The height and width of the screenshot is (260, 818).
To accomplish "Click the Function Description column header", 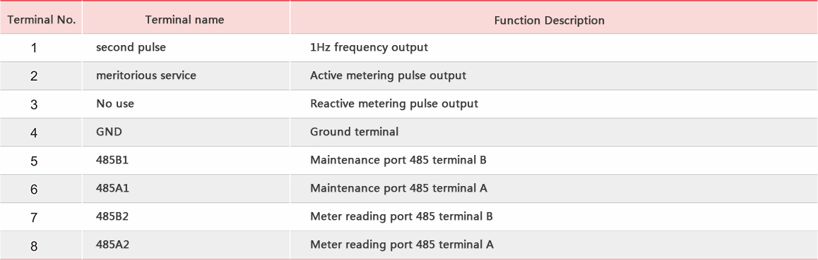I will [x=550, y=20].
